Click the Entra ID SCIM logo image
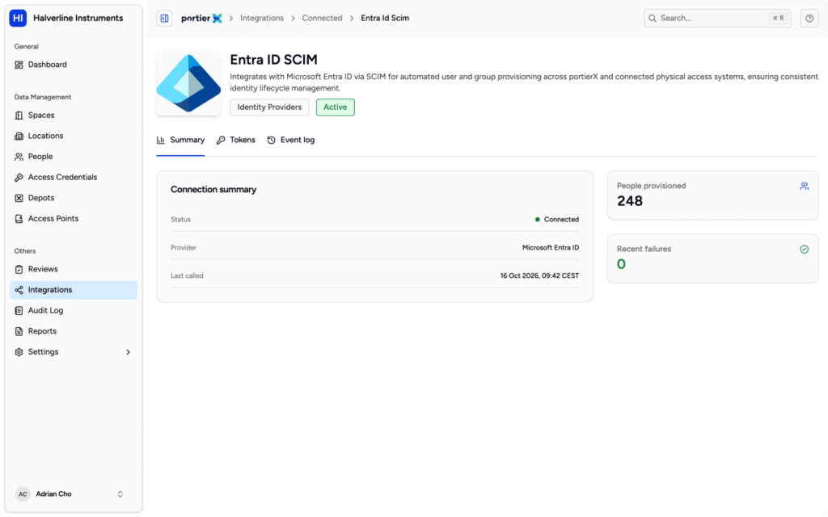828x517 pixels. coord(188,83)
